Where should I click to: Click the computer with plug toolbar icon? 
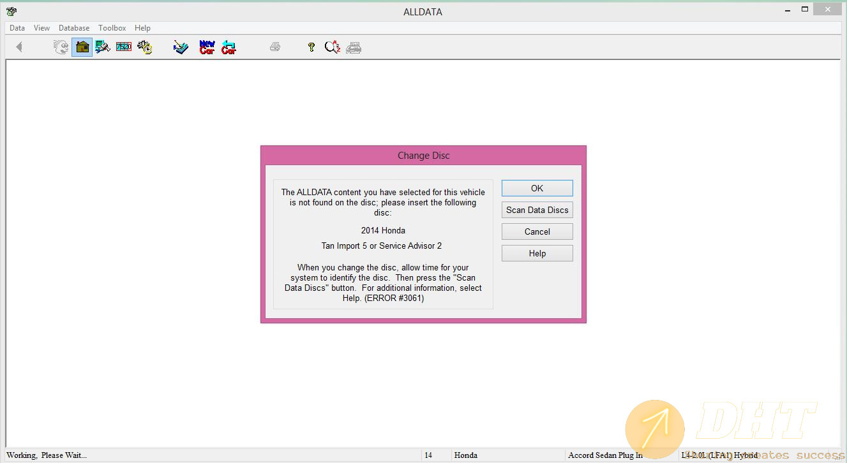(x=103, y=47)
